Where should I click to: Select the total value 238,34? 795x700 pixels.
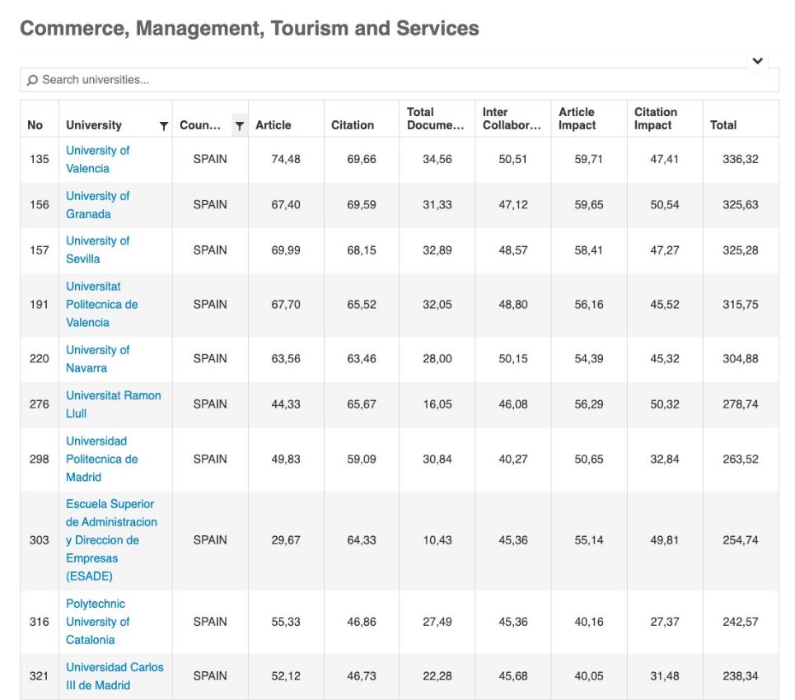(x=741, y=676)
